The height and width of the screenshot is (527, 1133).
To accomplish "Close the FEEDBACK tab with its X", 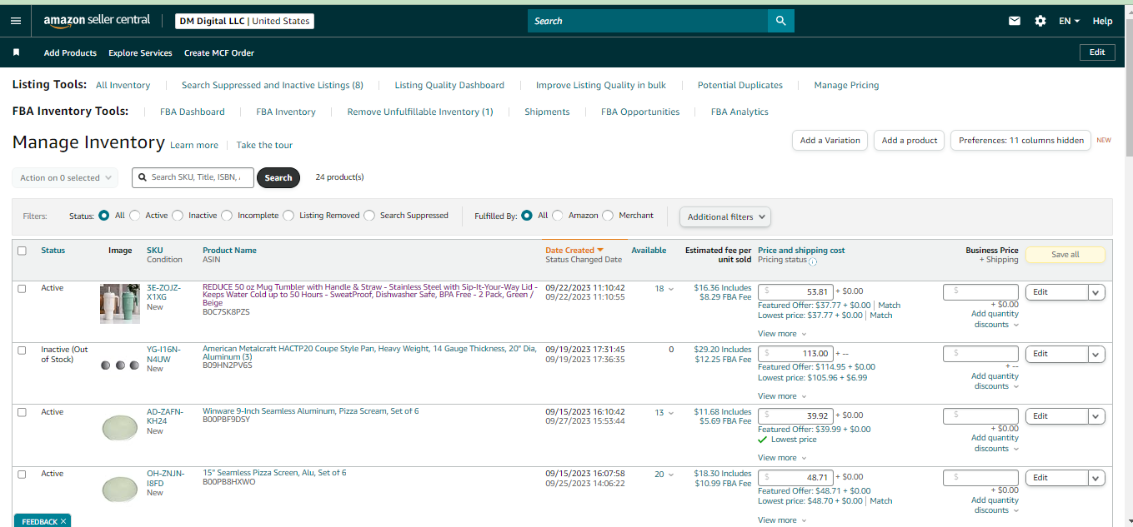I will coord(63,521).
